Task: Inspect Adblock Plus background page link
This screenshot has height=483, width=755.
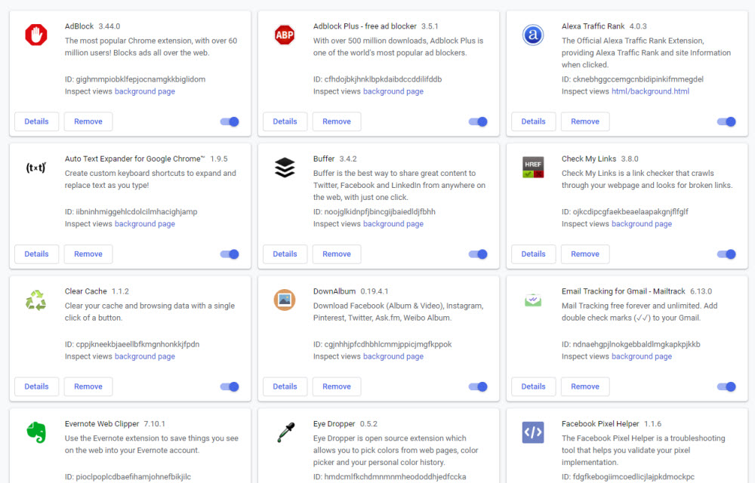Action: (393, 91)
